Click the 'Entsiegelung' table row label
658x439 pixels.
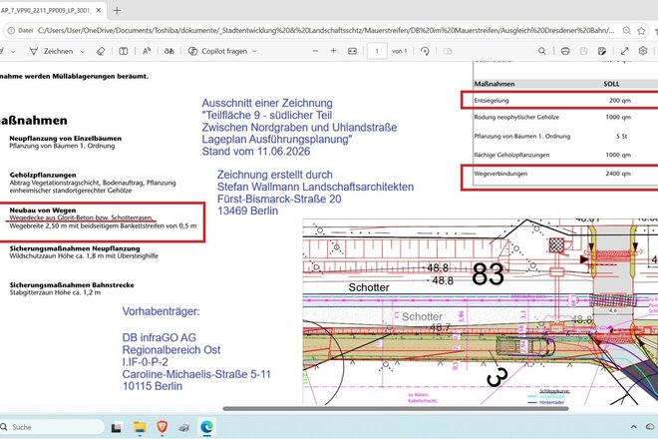[x=492, y=101]
